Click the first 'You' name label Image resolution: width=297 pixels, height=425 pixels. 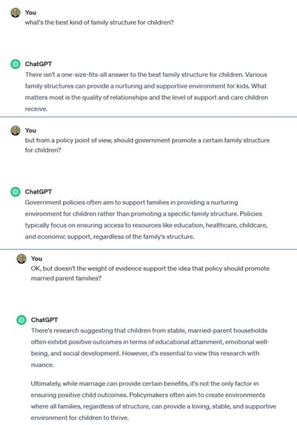pos(30,13)
